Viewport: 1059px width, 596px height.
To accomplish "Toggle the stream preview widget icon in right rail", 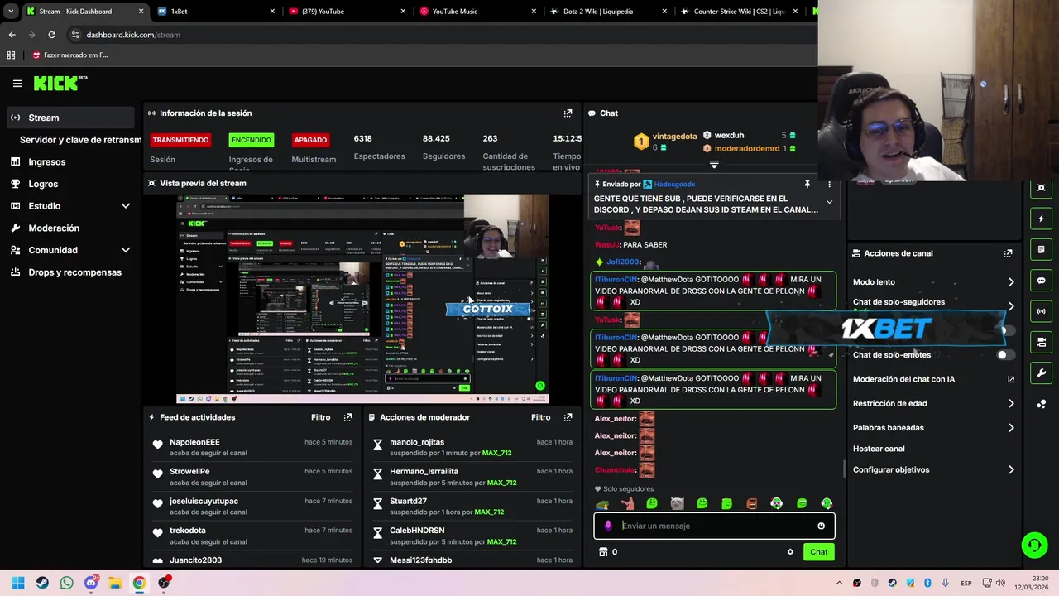I will 1042,188.
